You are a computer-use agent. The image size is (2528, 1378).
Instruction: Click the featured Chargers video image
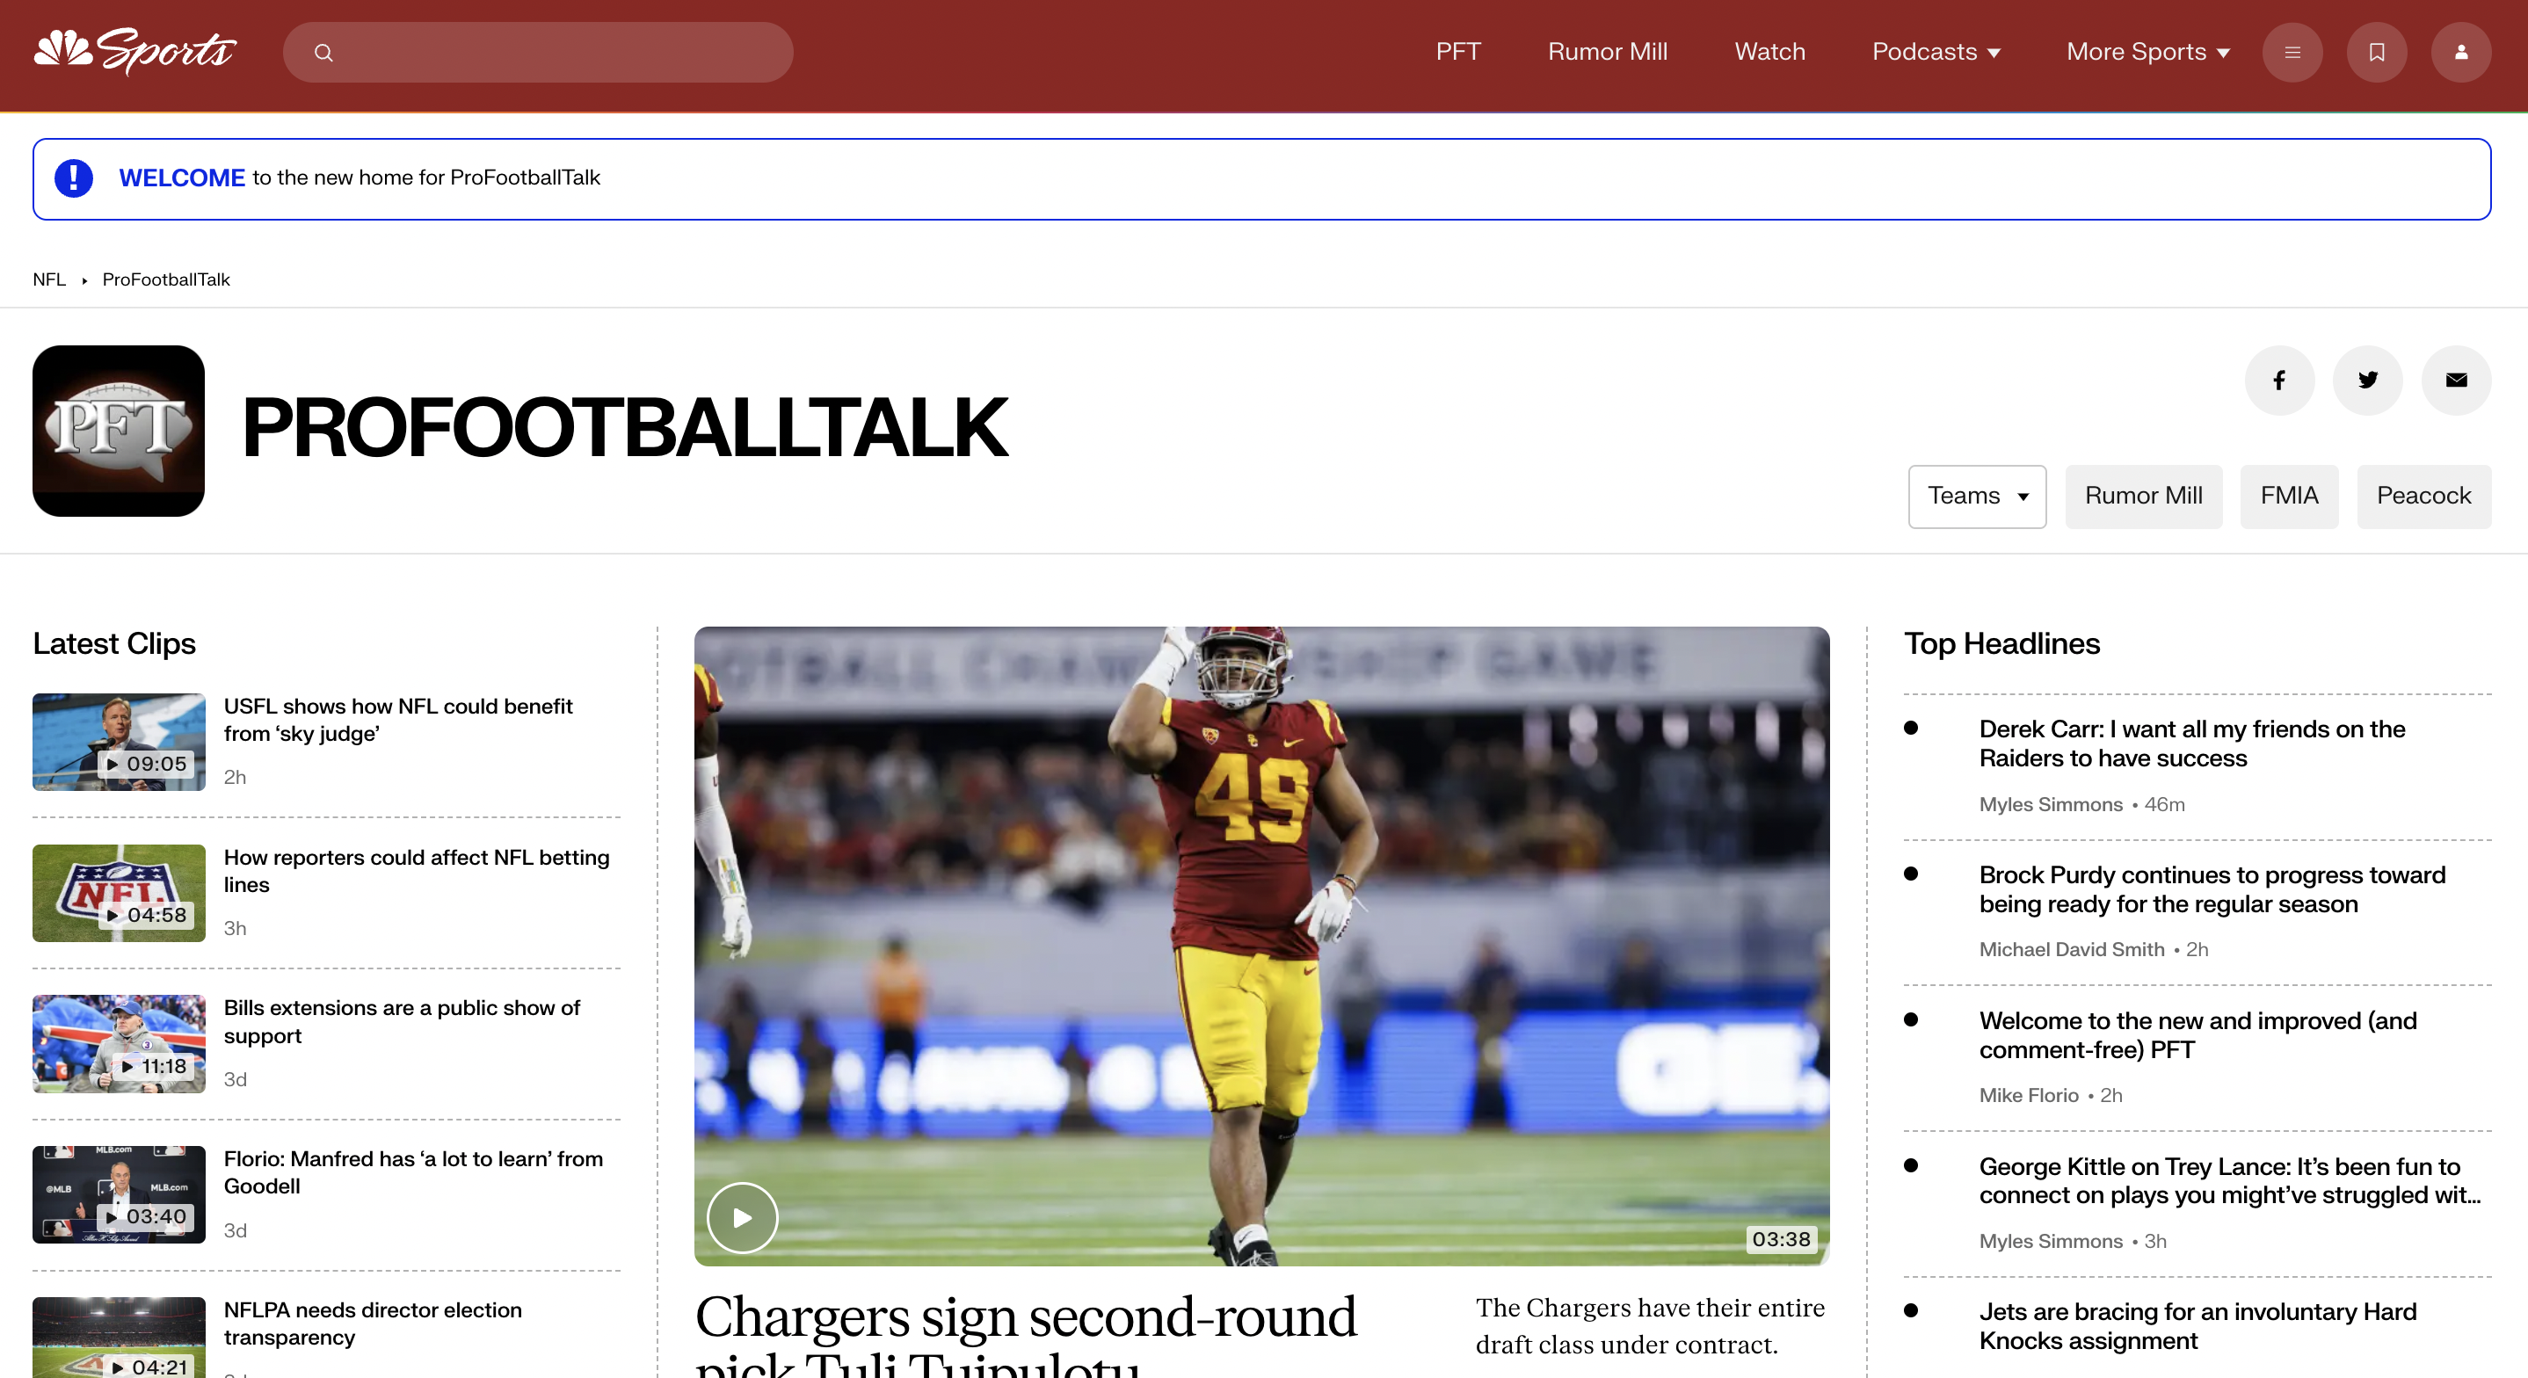(1262, 946)
